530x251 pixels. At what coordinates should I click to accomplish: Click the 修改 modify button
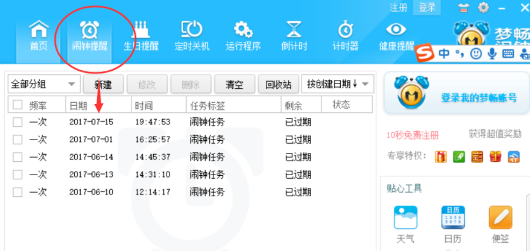pyautogui.click(x=147, y=84)
